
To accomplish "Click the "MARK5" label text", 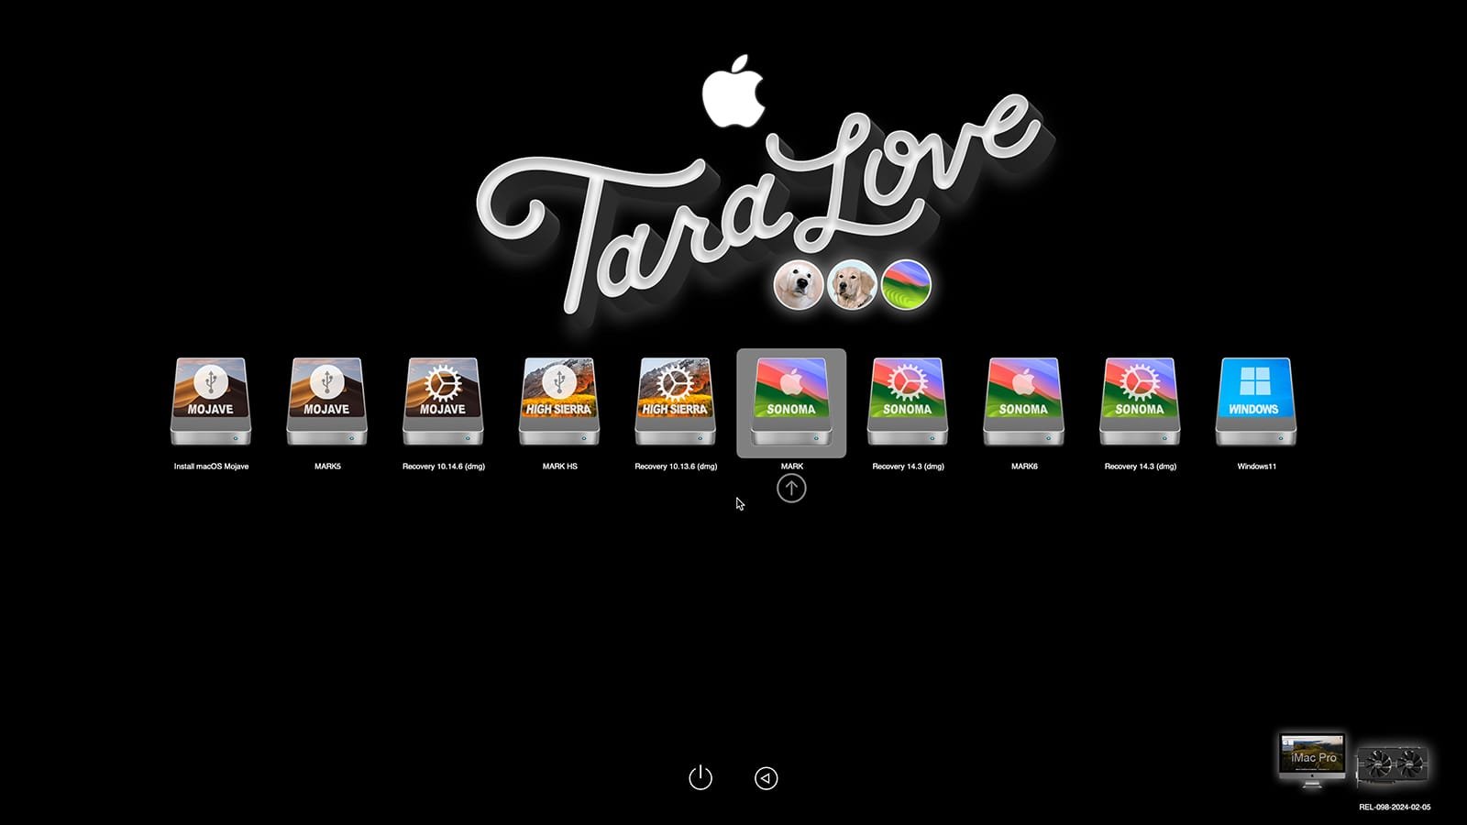I will click(x=327, y=467).
